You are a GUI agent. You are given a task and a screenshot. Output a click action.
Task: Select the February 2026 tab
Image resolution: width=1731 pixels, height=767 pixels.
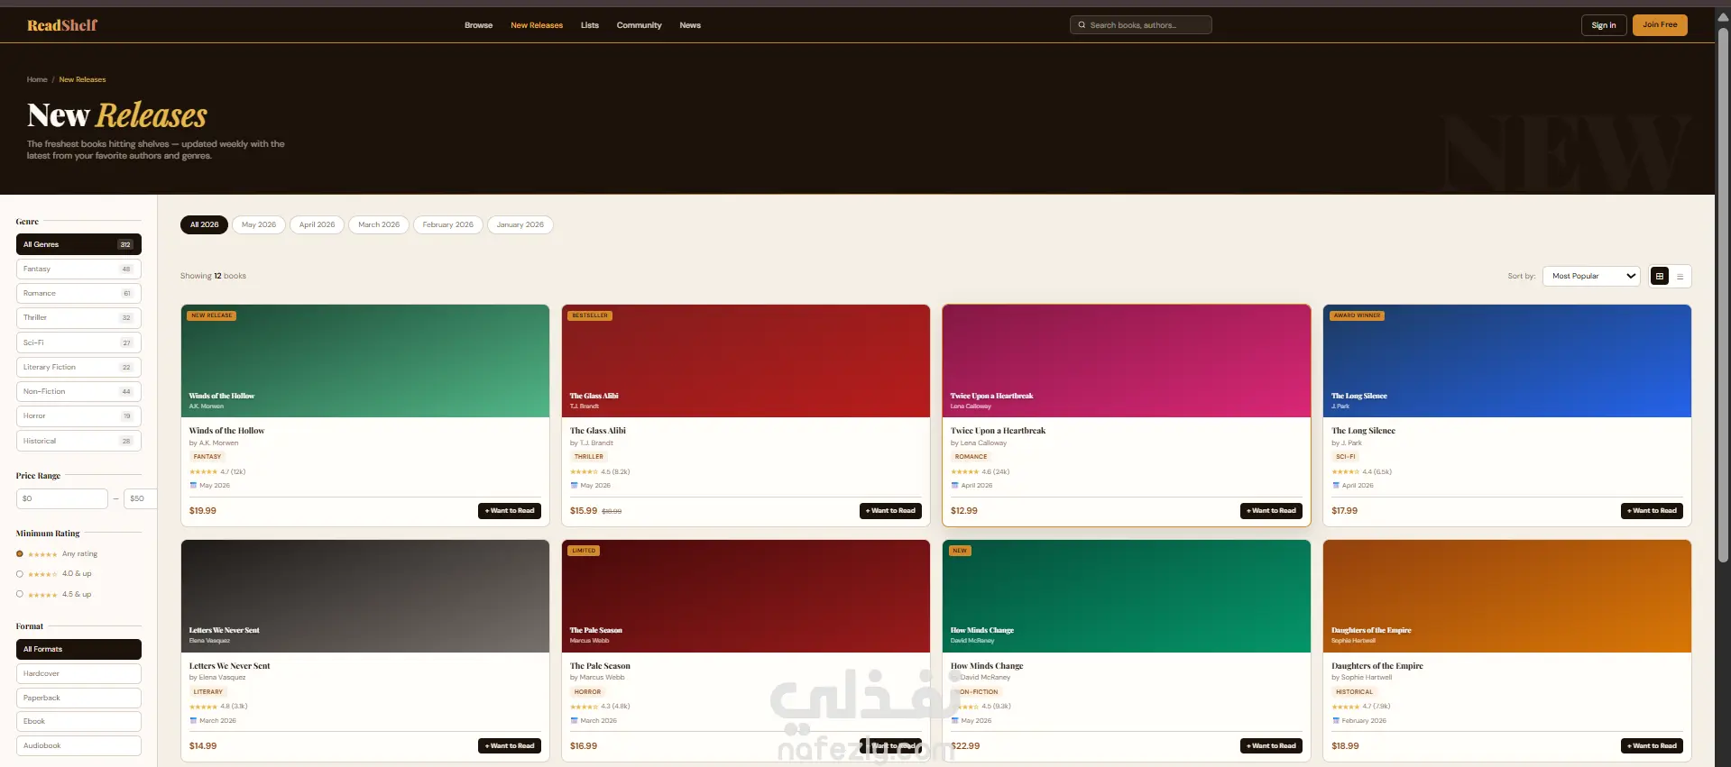click(x=447, y=224)
